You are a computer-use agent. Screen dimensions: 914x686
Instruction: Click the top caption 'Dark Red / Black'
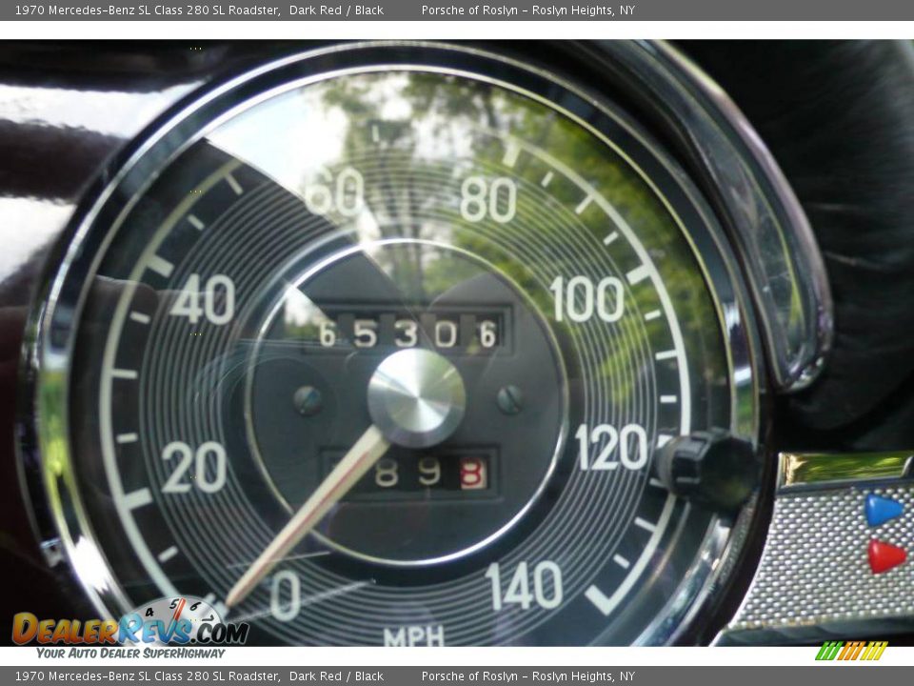pos(336,10)
